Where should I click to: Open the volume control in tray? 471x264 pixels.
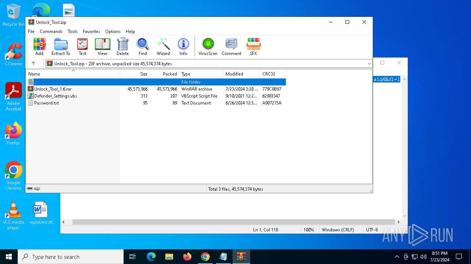coord(424,257)
